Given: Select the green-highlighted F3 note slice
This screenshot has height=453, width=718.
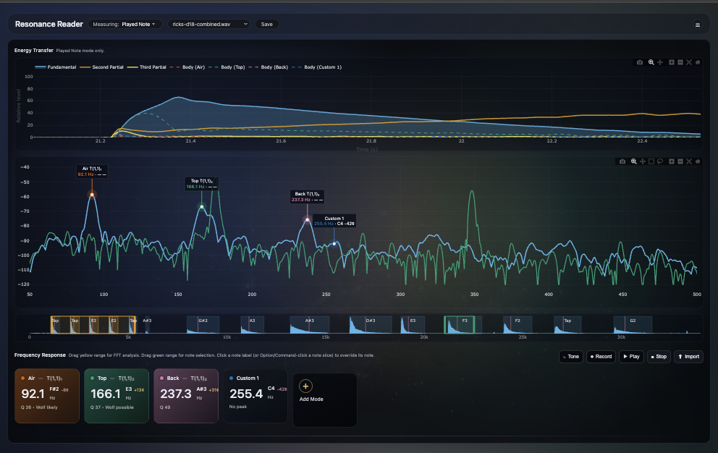Looking at the screenshot, I should [x=460, y=325].
